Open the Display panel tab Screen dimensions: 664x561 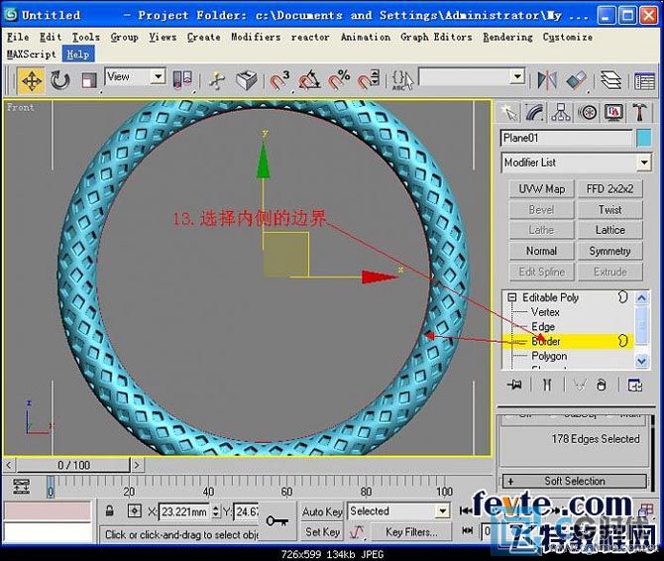(613, 113)
